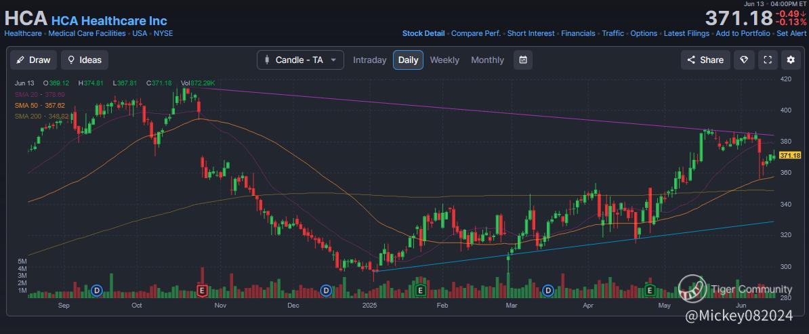Click the late-January earnings E marker
The width and height of the screenshot is (809, 334).
click(421, 291)
